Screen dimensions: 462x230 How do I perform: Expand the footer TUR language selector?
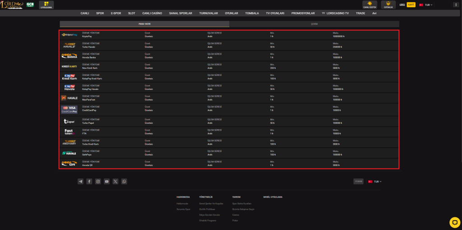[x=375, y=181]
